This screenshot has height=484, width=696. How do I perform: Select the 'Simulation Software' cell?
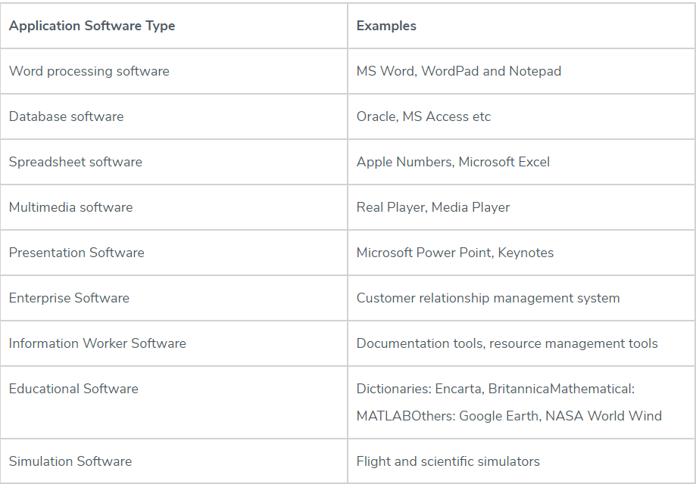[x=70, y=461]
